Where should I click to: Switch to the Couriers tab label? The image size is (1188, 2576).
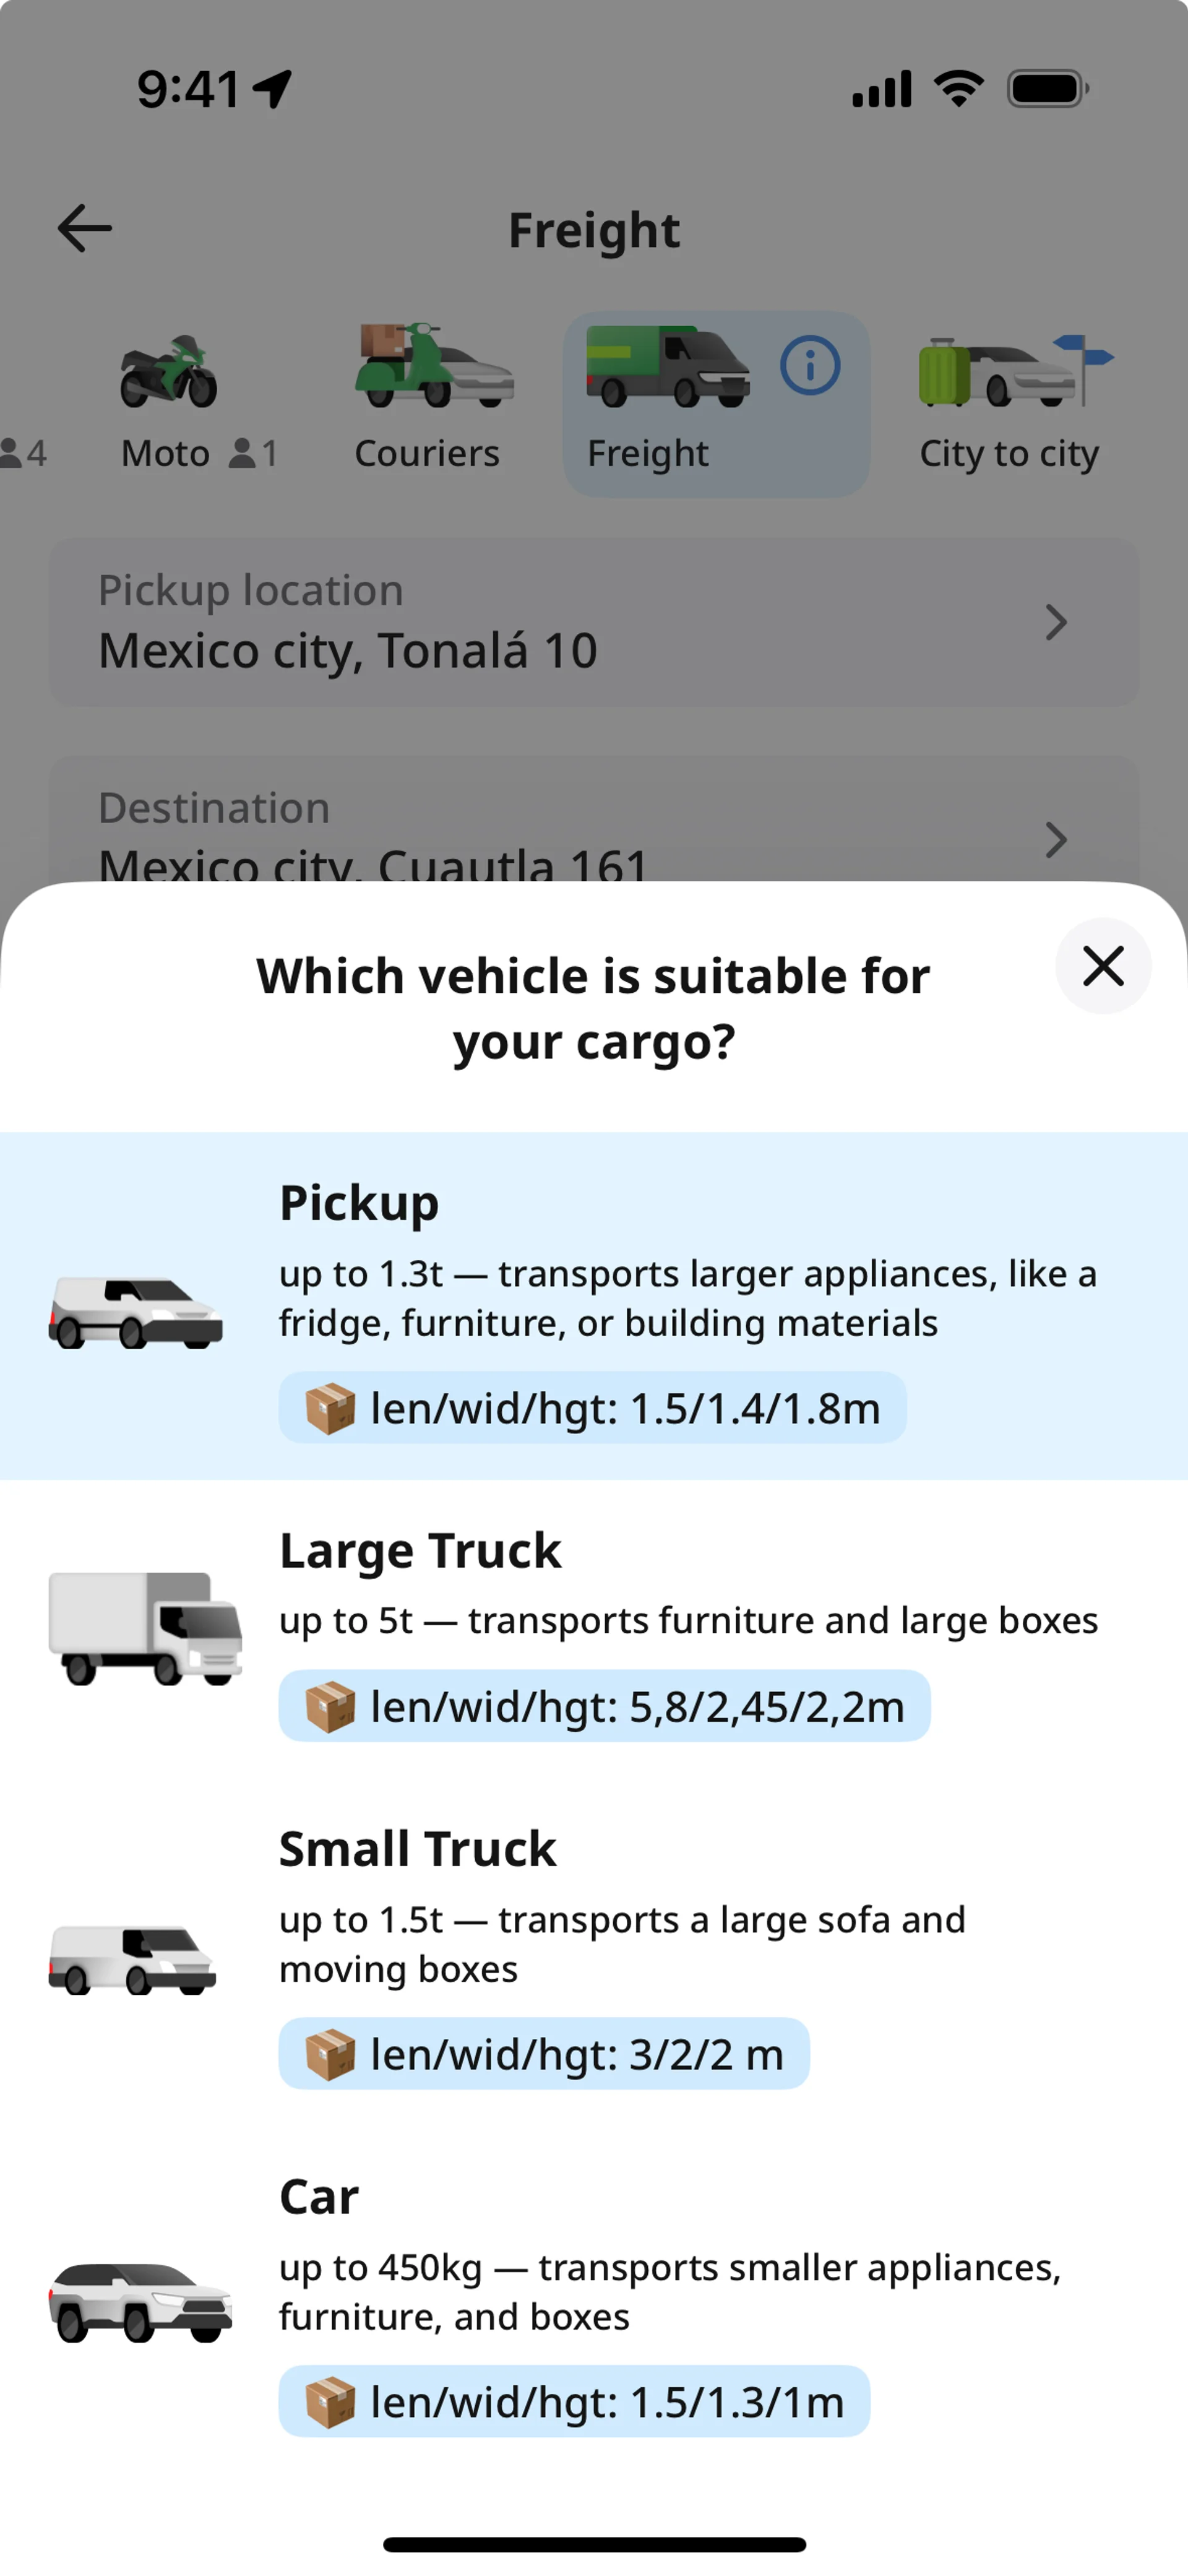click(427, 454)
